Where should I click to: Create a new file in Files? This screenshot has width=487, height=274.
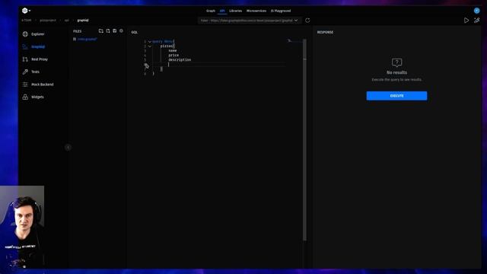tap(108, 30)
